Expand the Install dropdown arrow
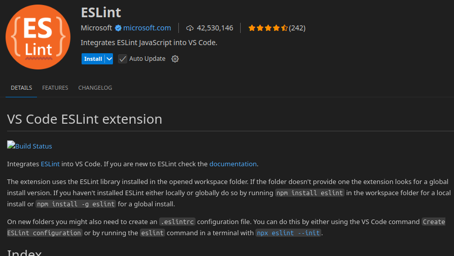454x256 pixels. (109, 59)
